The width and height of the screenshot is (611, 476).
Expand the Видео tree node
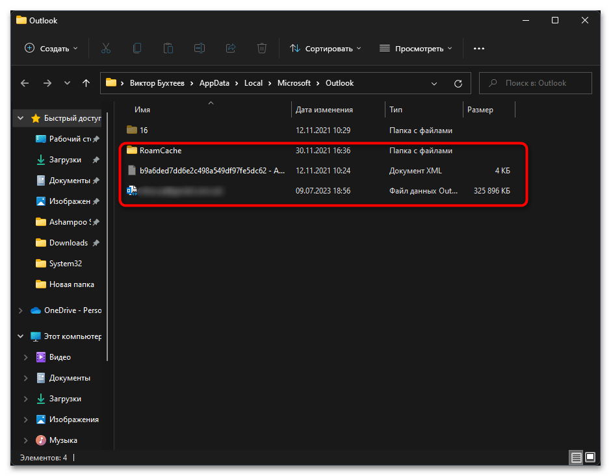pyautogui.click(x=26, y=357)
